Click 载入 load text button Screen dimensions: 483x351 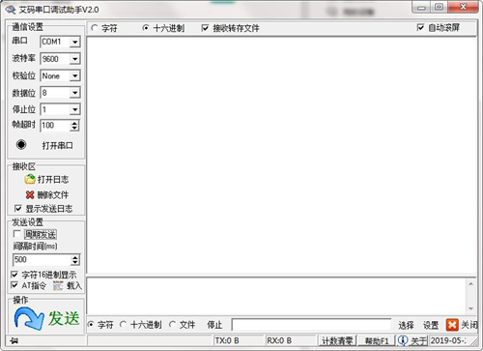pyautogui.click(x=74, y=285)
